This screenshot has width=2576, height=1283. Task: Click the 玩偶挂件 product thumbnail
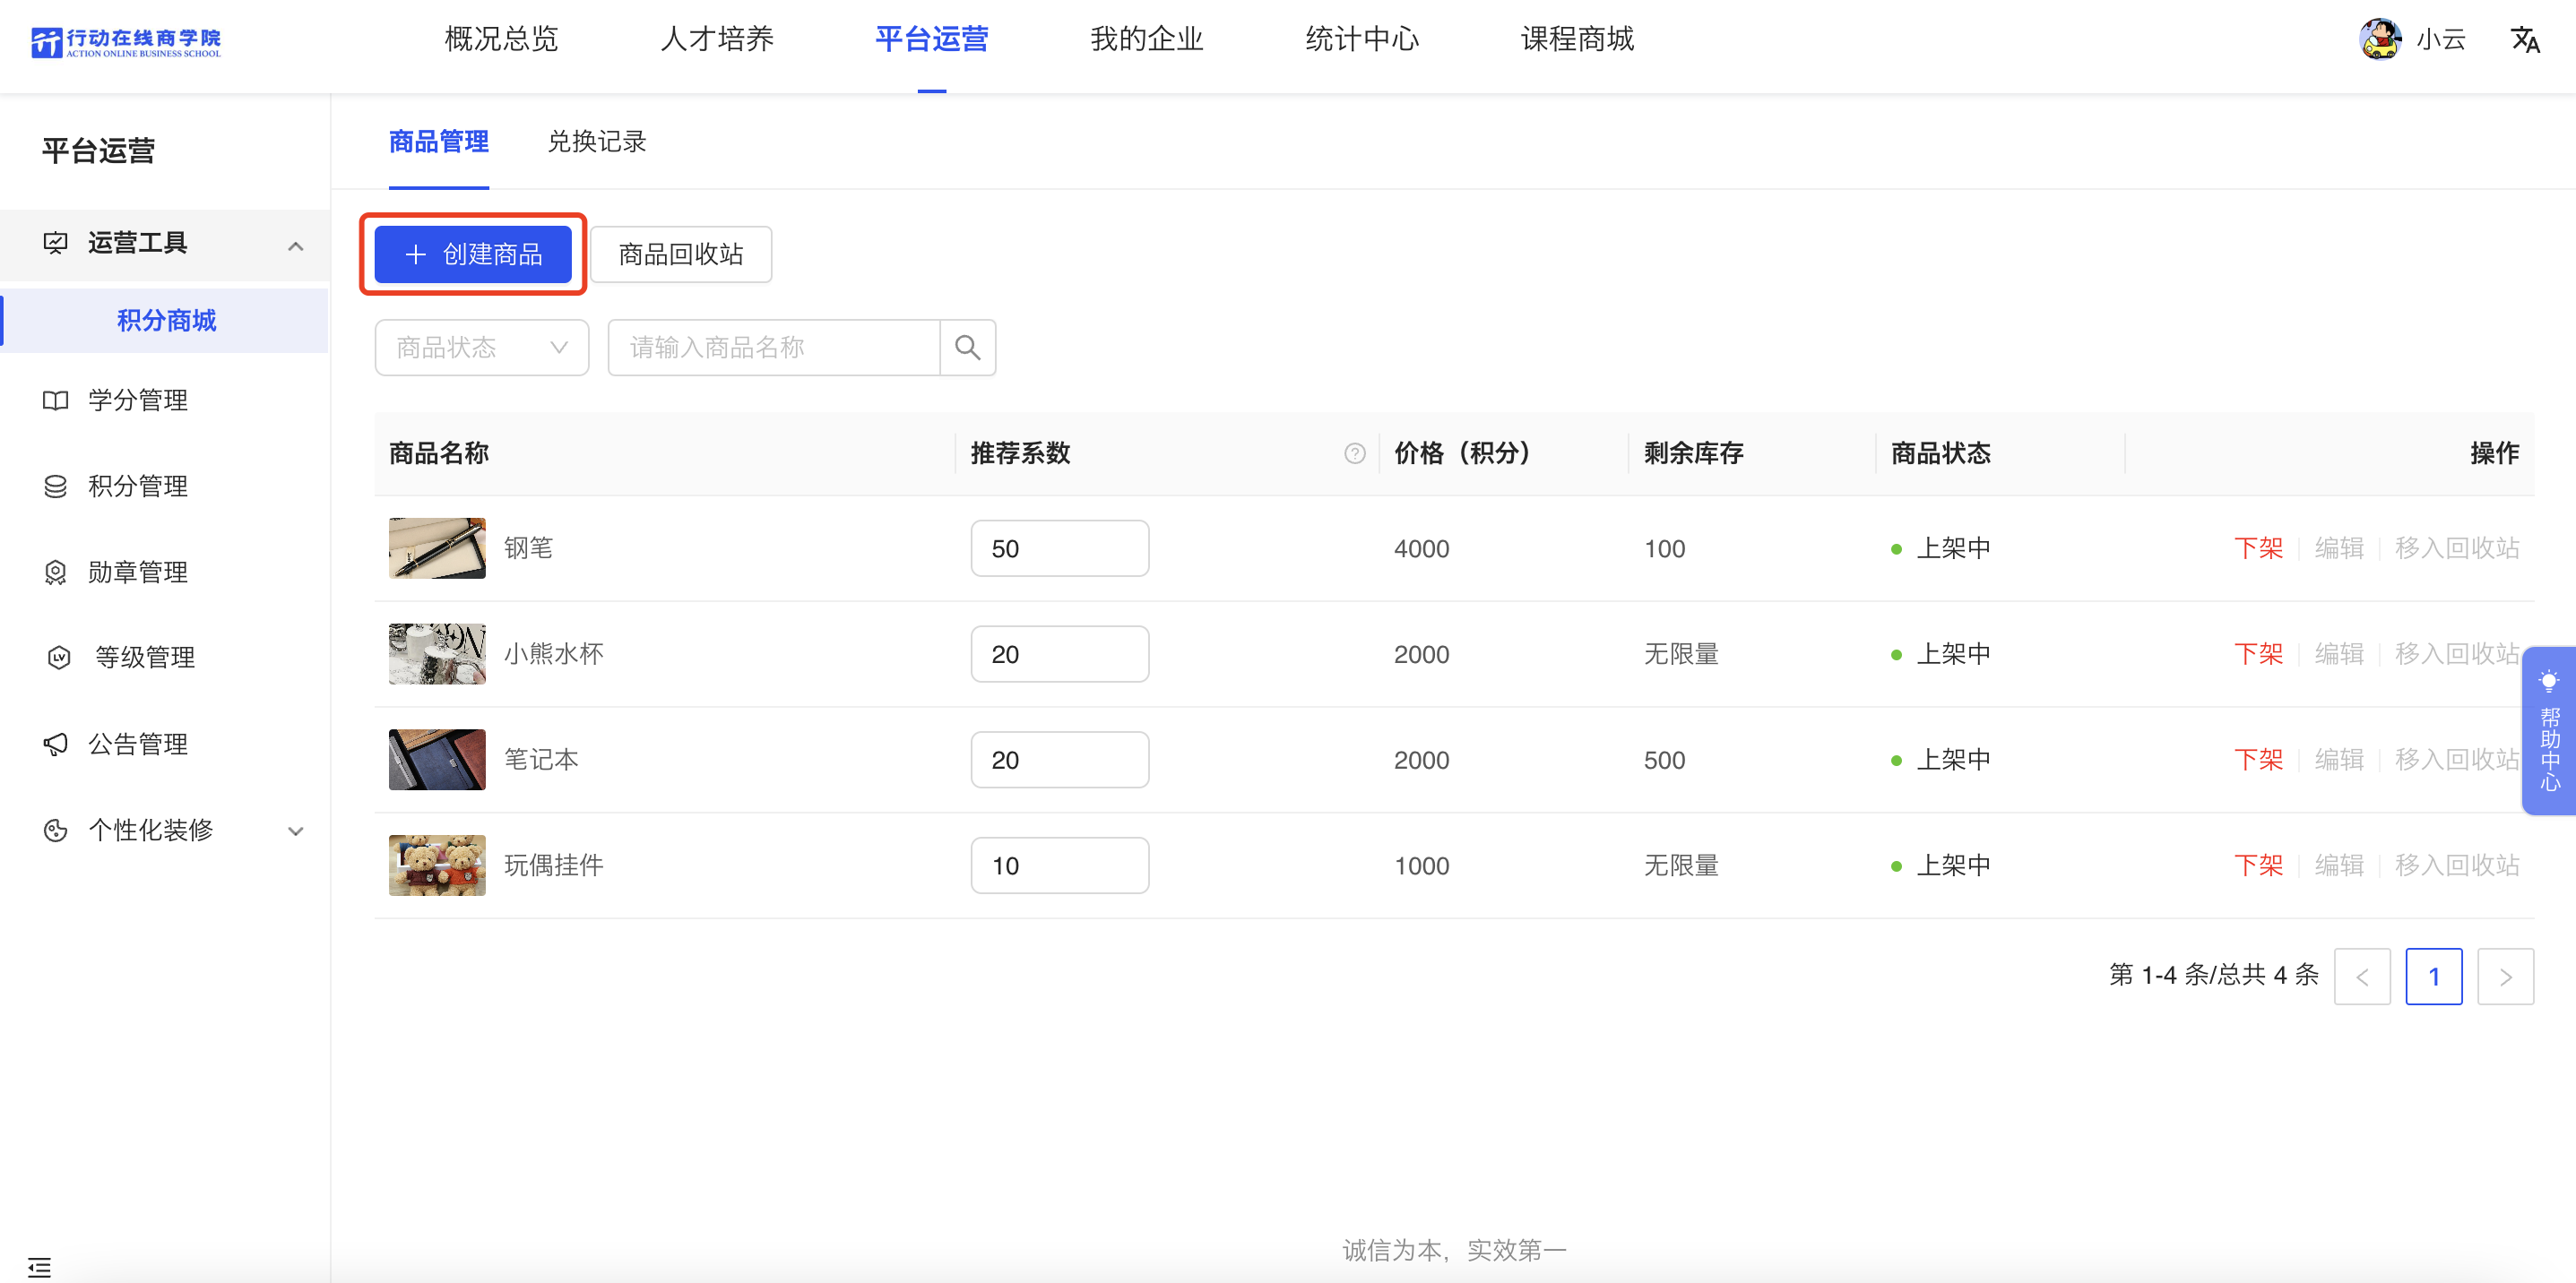[437, 865]
